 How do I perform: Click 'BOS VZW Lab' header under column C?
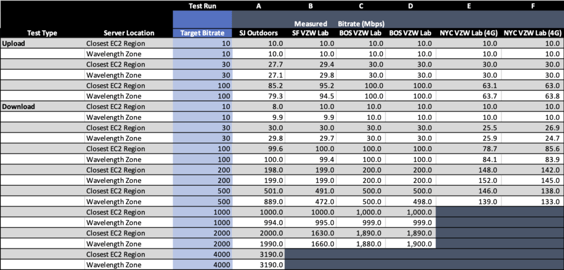point(359,33)
